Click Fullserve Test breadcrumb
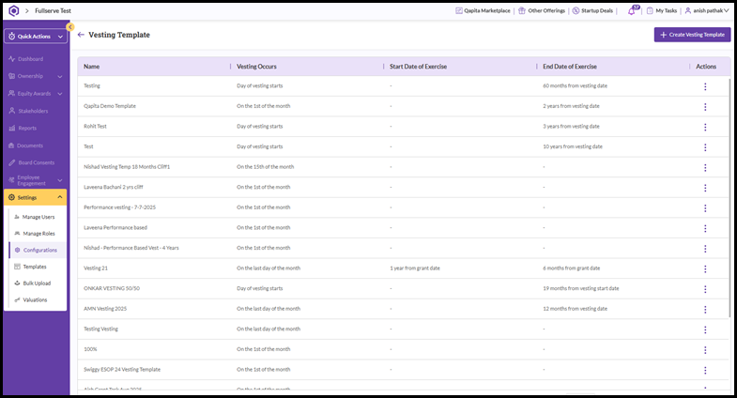 pyautogui.click(x=54, y=10)
